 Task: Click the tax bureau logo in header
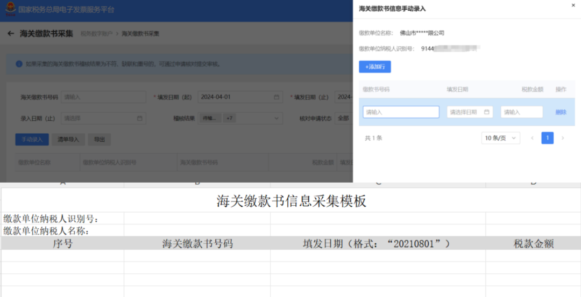pos(11,9)
